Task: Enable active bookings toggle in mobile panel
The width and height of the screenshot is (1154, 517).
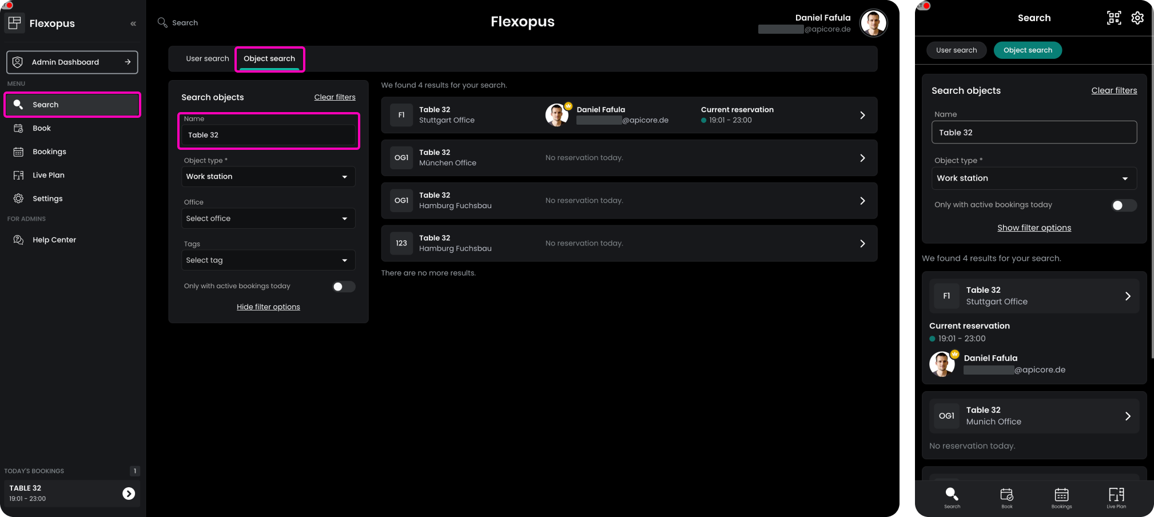Action: [1123, 205]
